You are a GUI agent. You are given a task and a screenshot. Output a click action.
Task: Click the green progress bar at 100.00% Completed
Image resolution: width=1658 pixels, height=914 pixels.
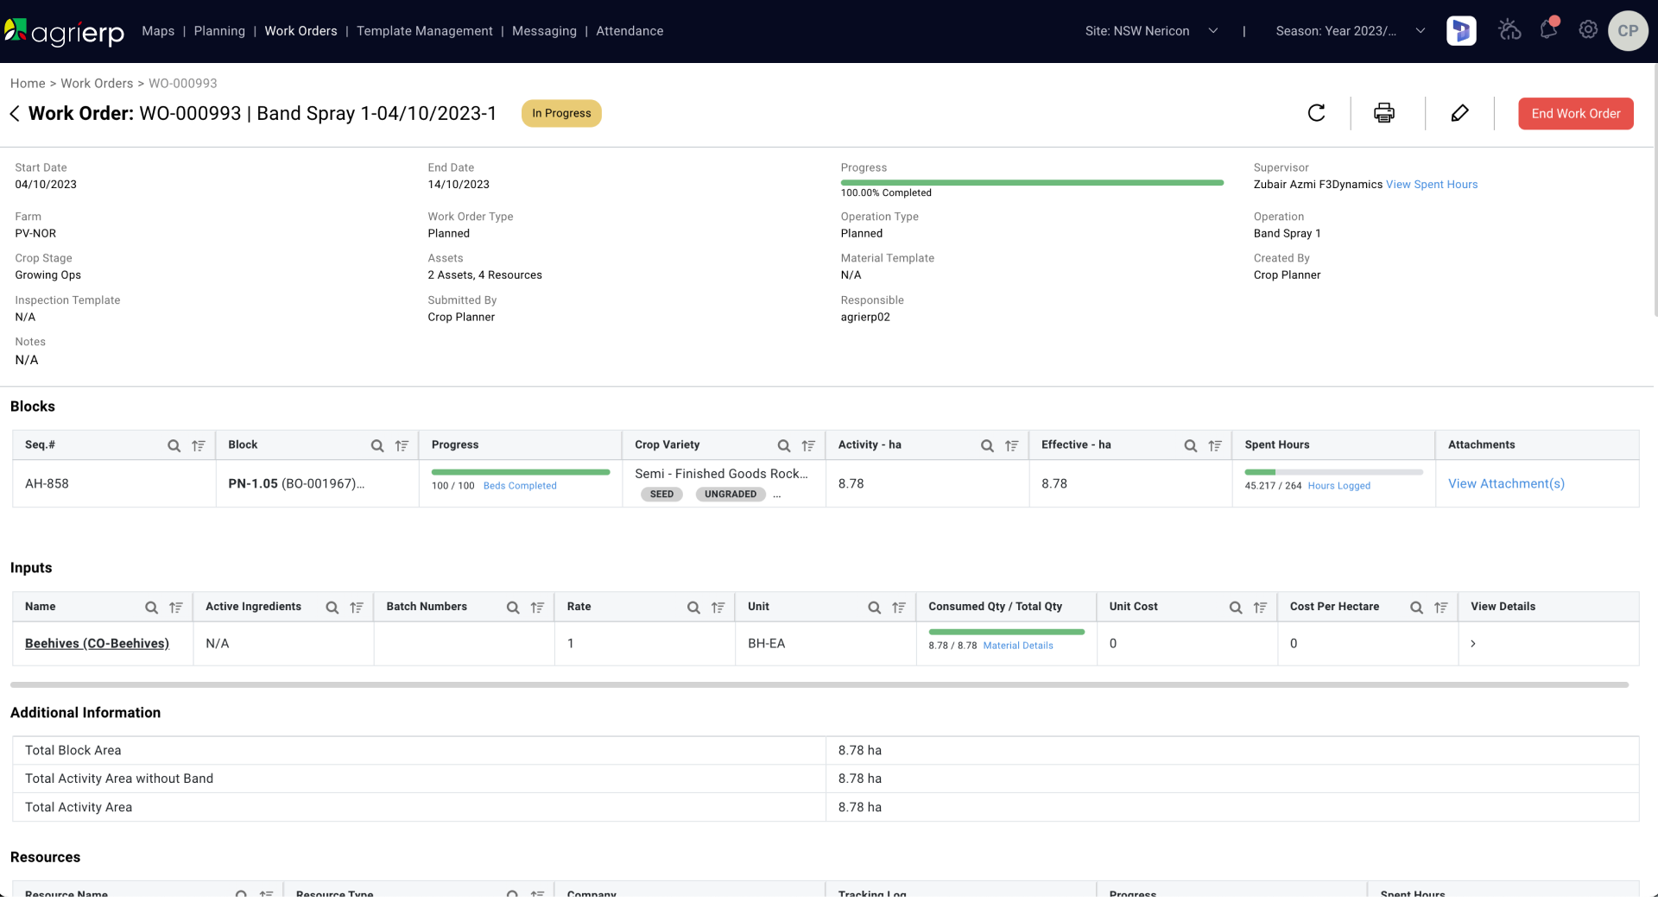point(1031,183)
